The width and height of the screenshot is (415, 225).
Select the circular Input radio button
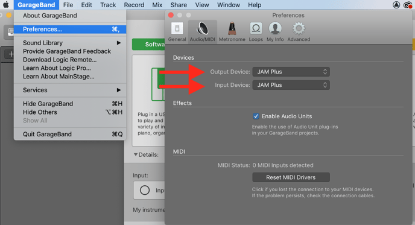coord(145,190)
